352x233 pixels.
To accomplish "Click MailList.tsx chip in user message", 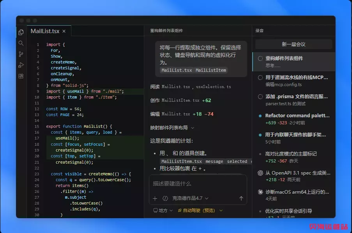I will 177,70.
